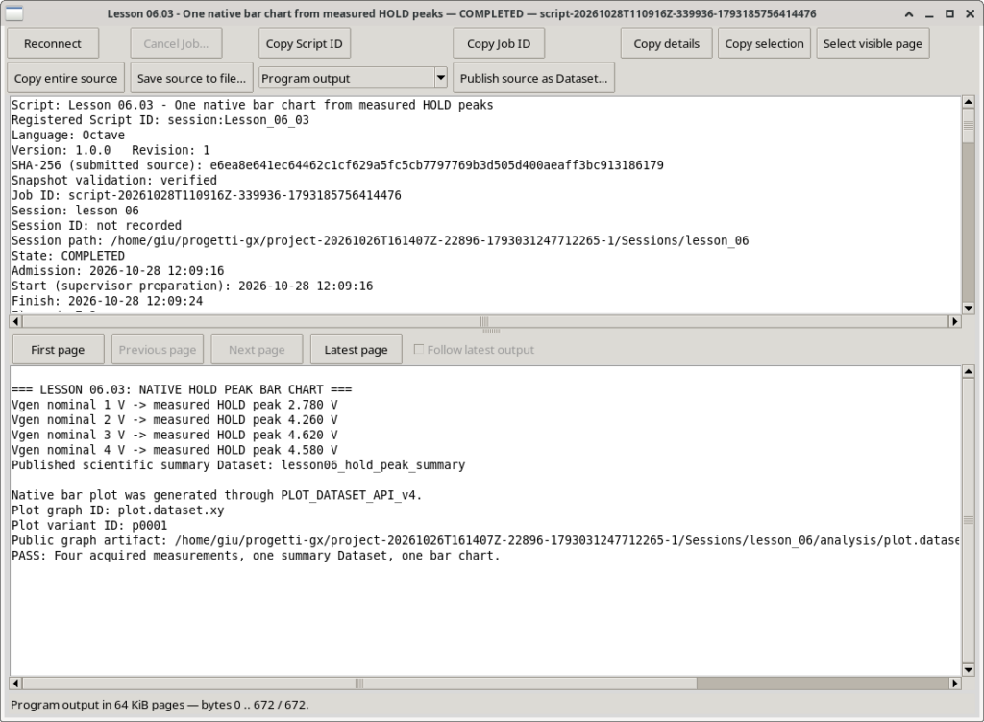Click the Job ID line in details
Viewport: 984px width, 722px height.
coord(207,195)
